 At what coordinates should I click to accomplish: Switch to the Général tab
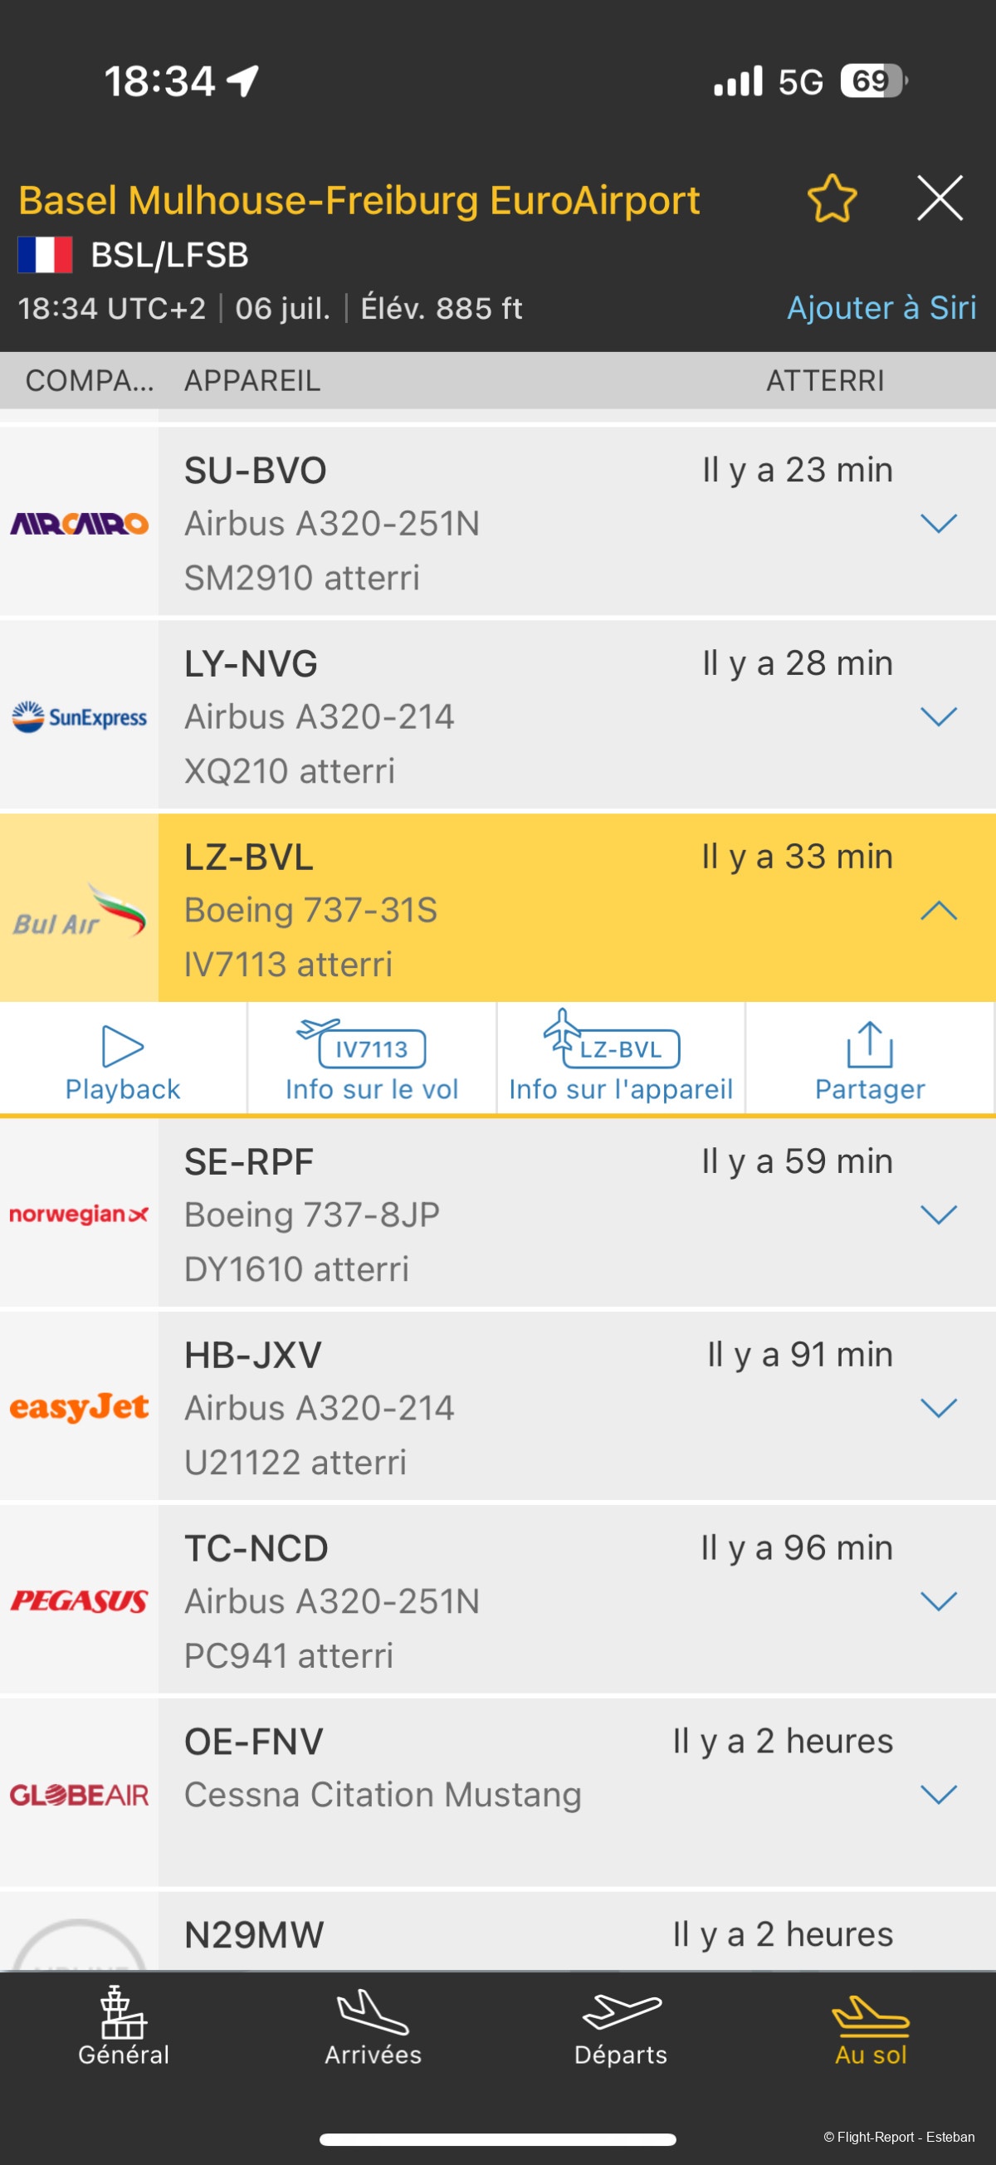click(124, 2029)
